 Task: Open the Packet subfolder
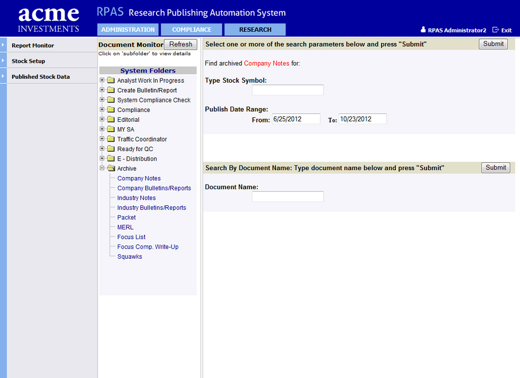point(126,217)
